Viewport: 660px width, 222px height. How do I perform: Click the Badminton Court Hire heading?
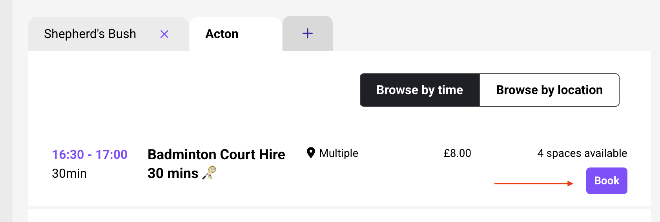(216, 155)
